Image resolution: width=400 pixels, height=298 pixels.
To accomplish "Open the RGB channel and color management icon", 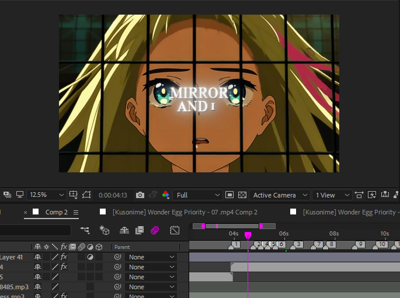I will tap(166, 195).
